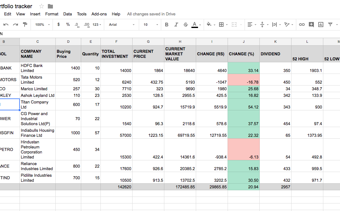Open vertical align icon
The width and height of the screenshot is (340, 211).
(262, 25)
